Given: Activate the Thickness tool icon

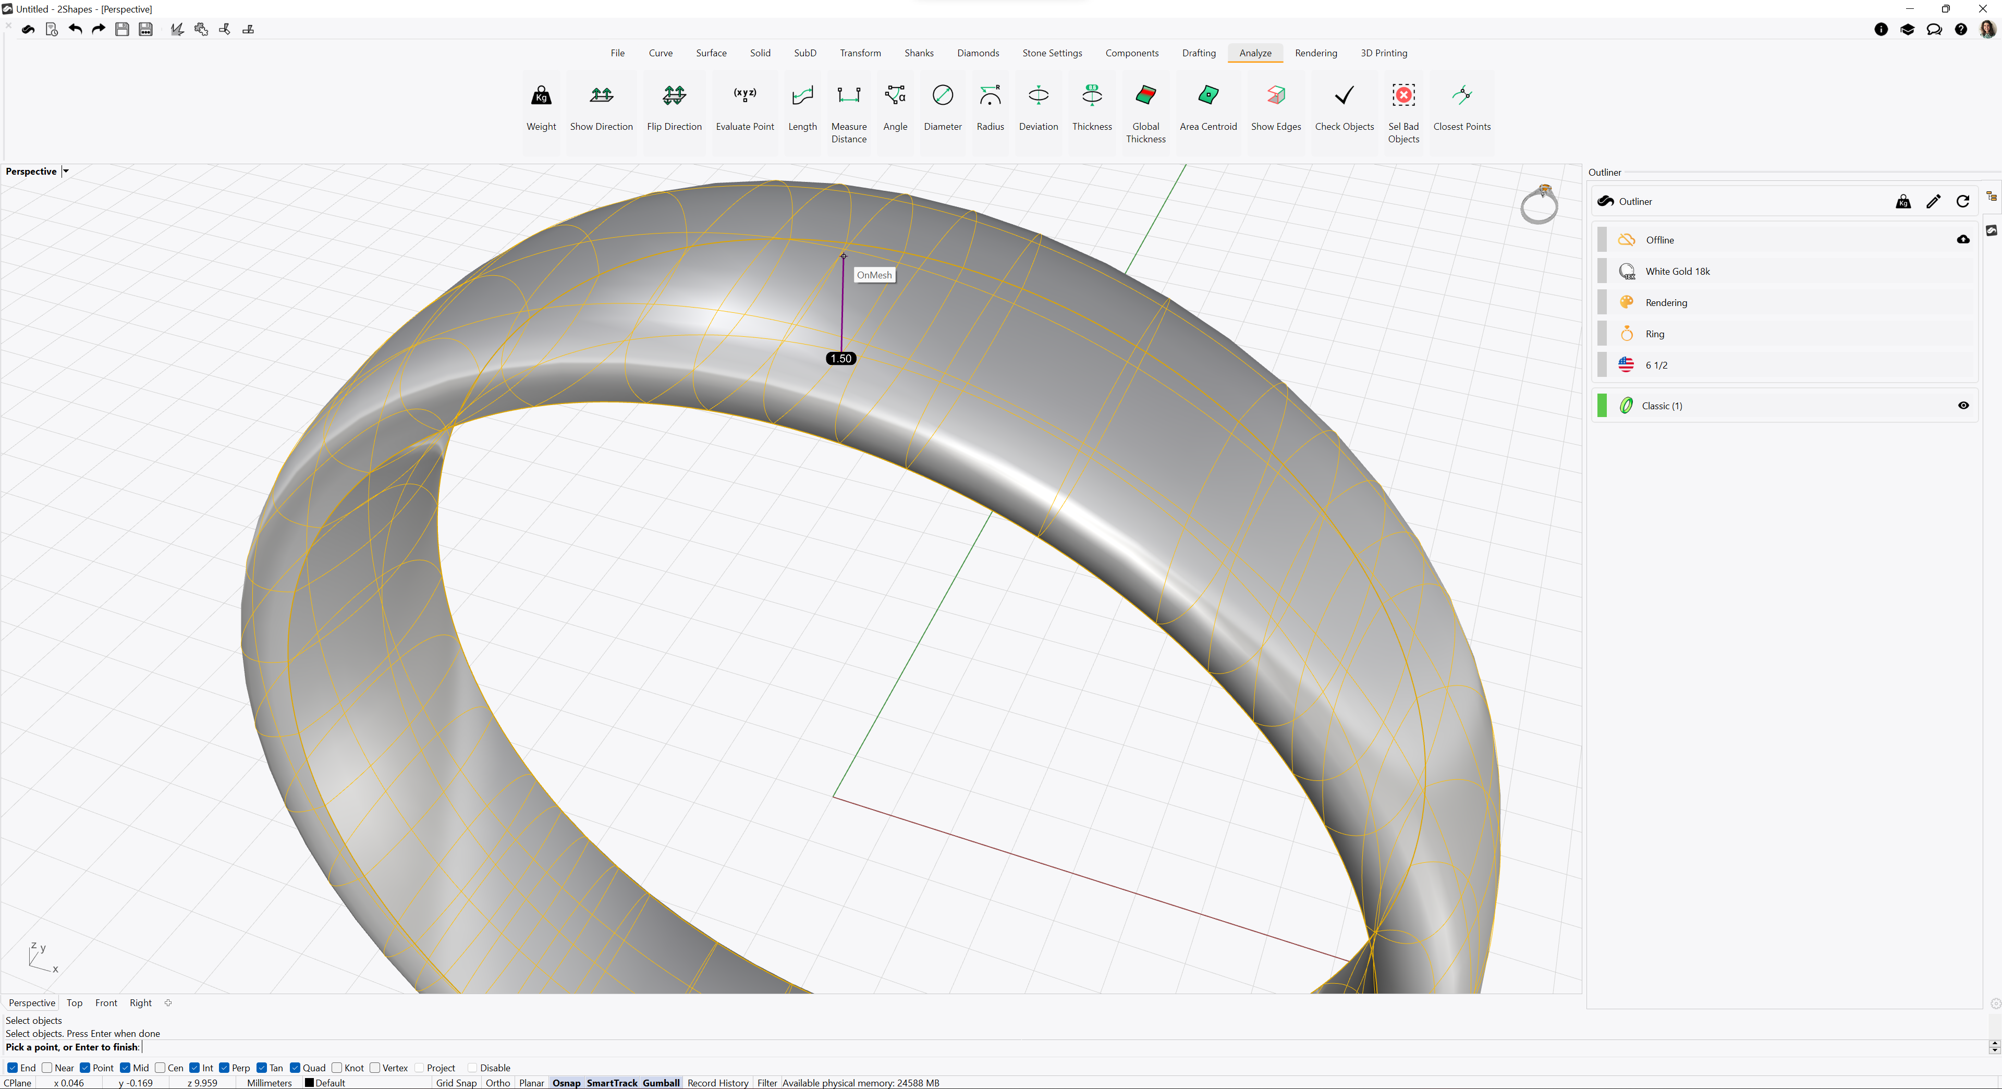Looking at the screenshot, I should pos(1092,95).
